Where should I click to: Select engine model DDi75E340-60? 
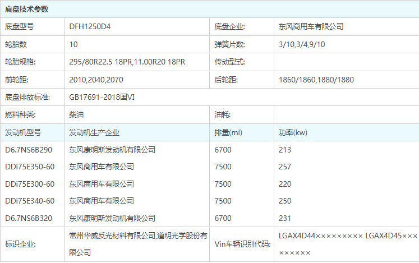(x=30, y=201)
